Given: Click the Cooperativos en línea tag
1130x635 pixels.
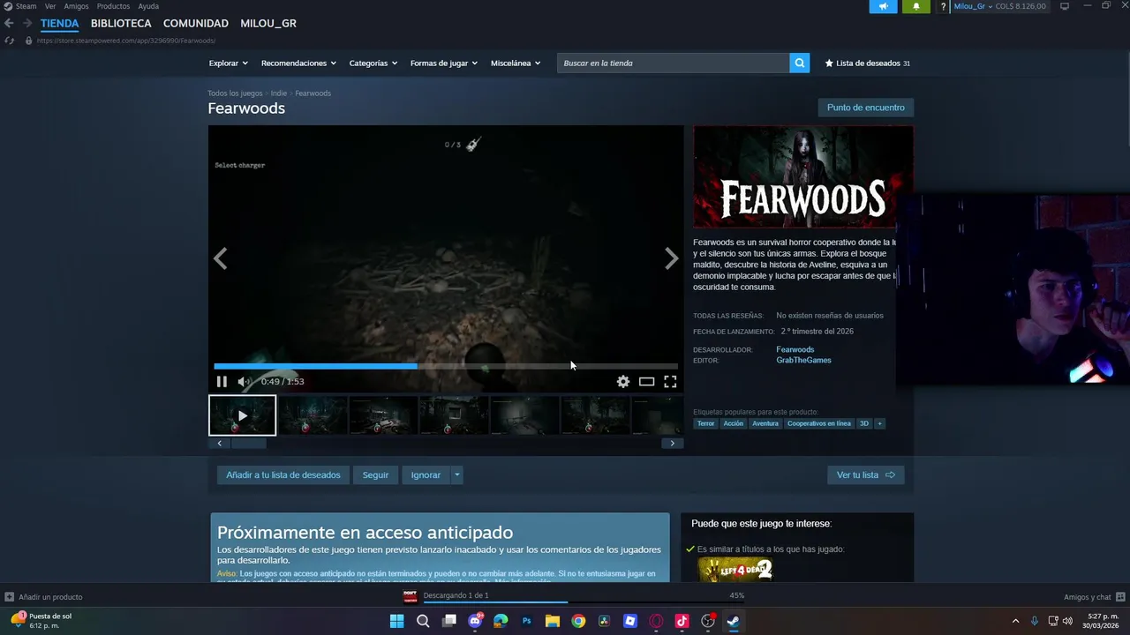Looking at the screenshot, I should click(819, 423).
